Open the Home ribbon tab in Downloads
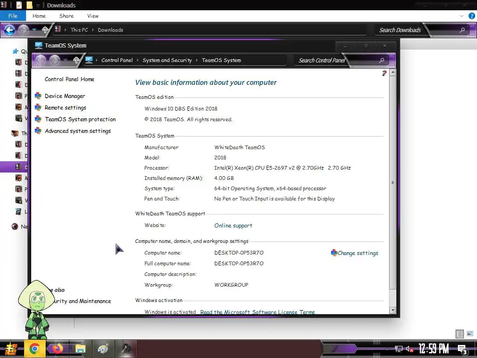The width and height of the screenshot is (477, 358). pos(39,16)
